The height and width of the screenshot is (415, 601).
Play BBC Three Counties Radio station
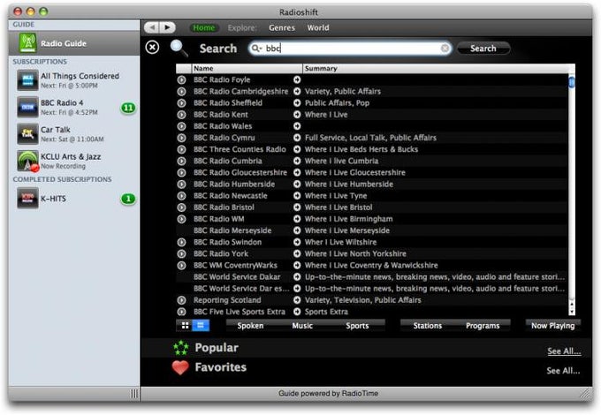tap(182, 149)
